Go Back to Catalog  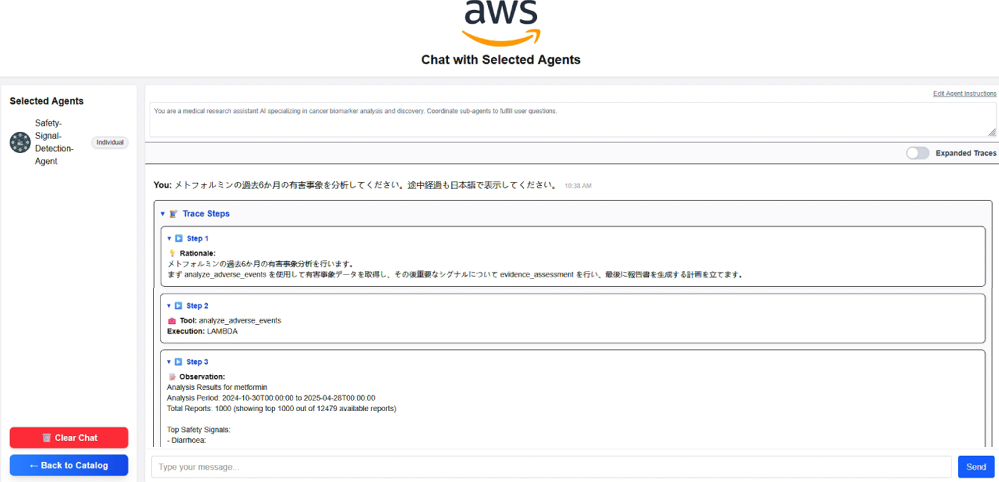tap(69, 465)
